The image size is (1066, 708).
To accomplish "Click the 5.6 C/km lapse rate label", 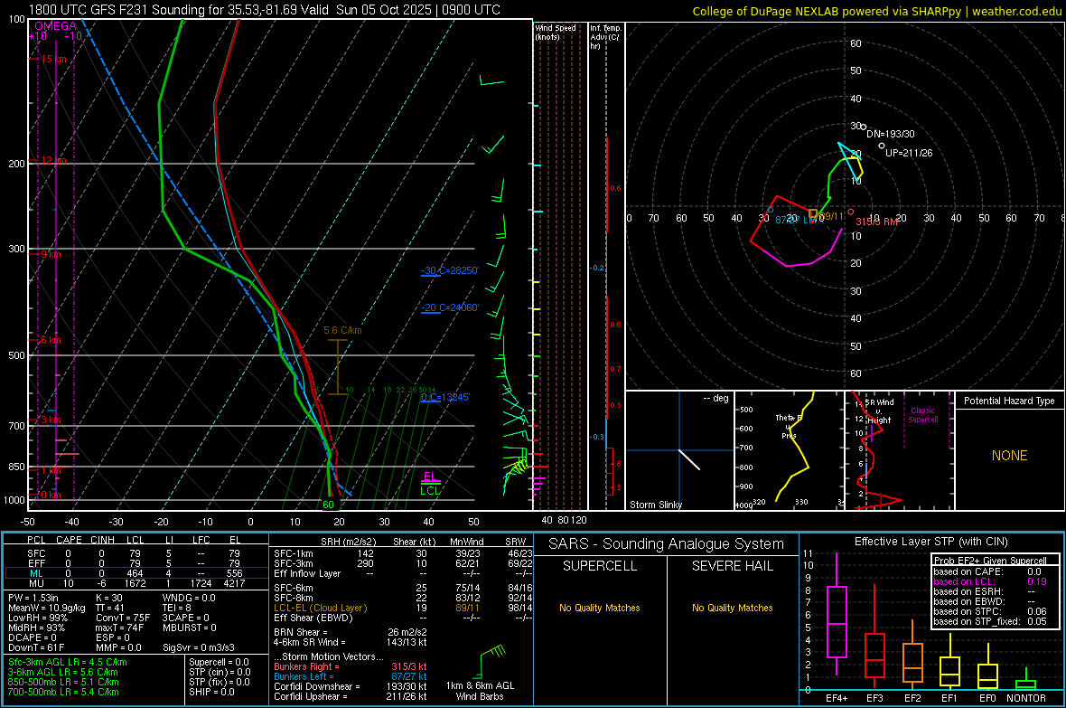I will click(x=342, y=331).
